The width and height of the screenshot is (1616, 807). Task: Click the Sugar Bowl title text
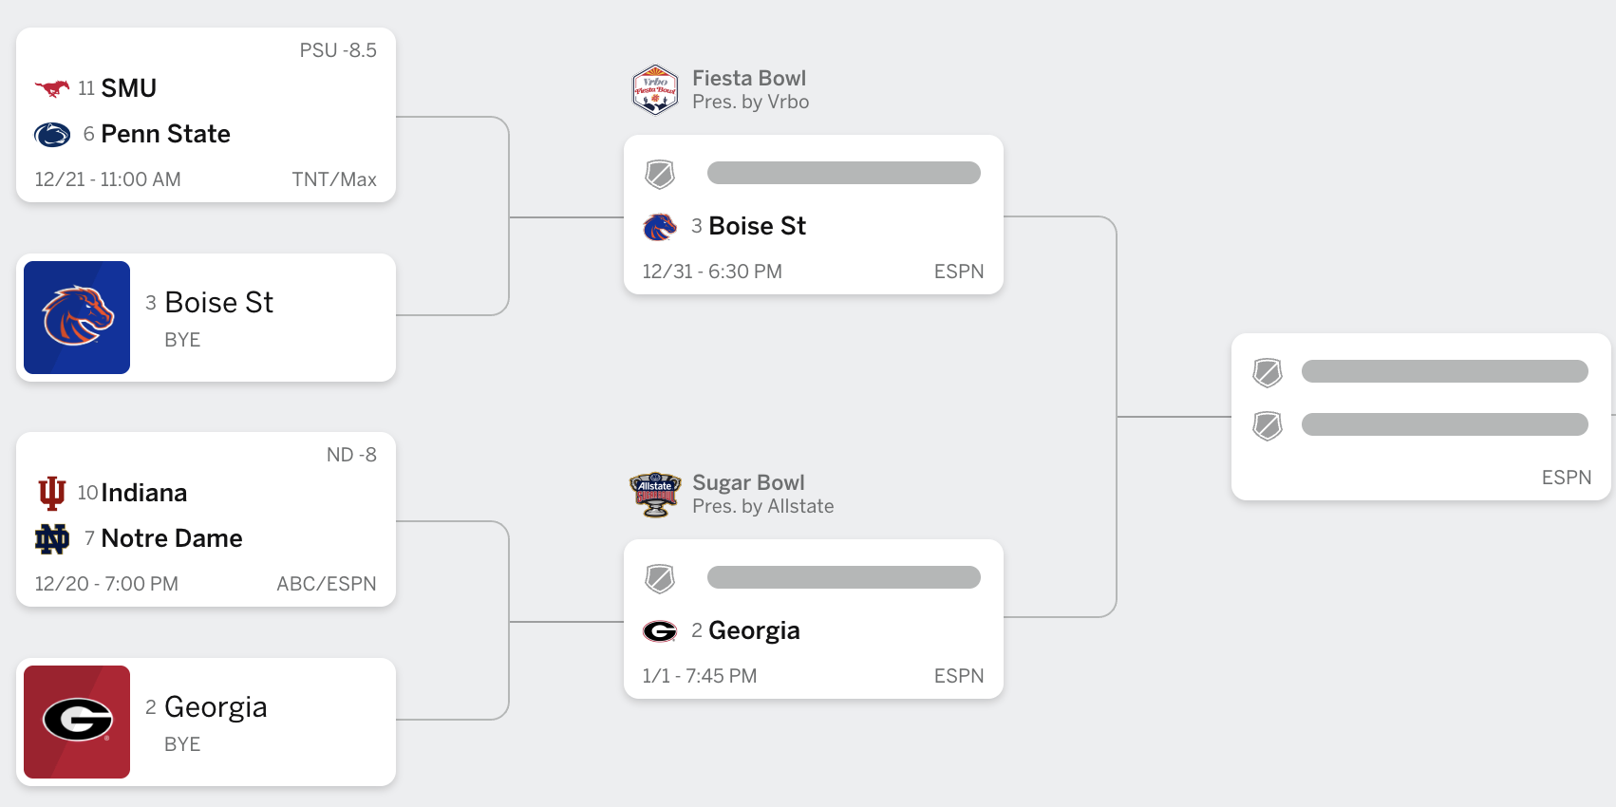[748, 482]
